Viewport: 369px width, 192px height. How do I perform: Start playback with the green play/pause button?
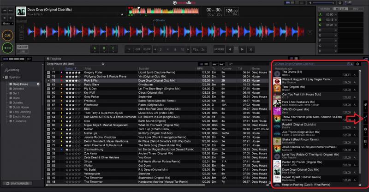click(x=7, y=48)
